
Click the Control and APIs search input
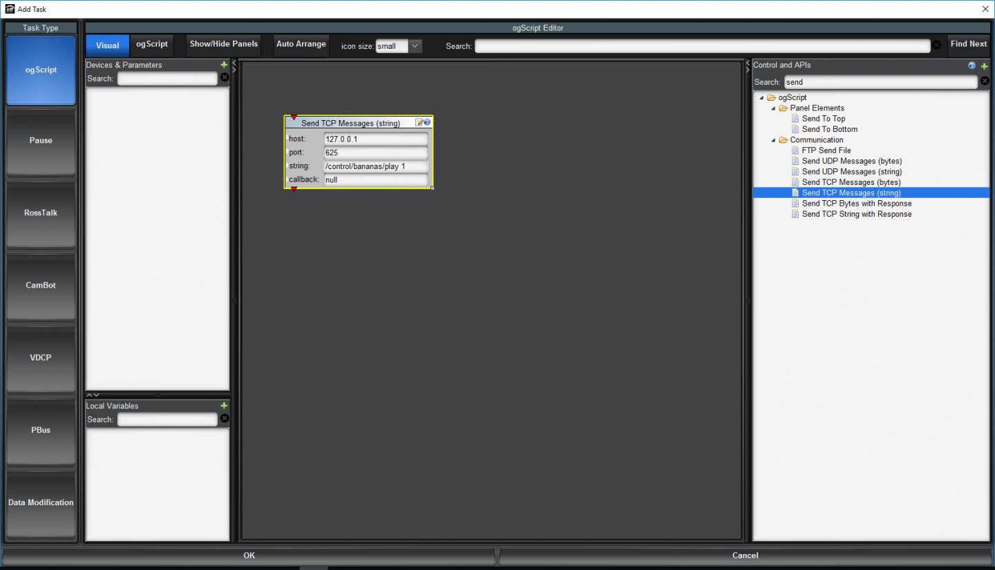[881, 82]
